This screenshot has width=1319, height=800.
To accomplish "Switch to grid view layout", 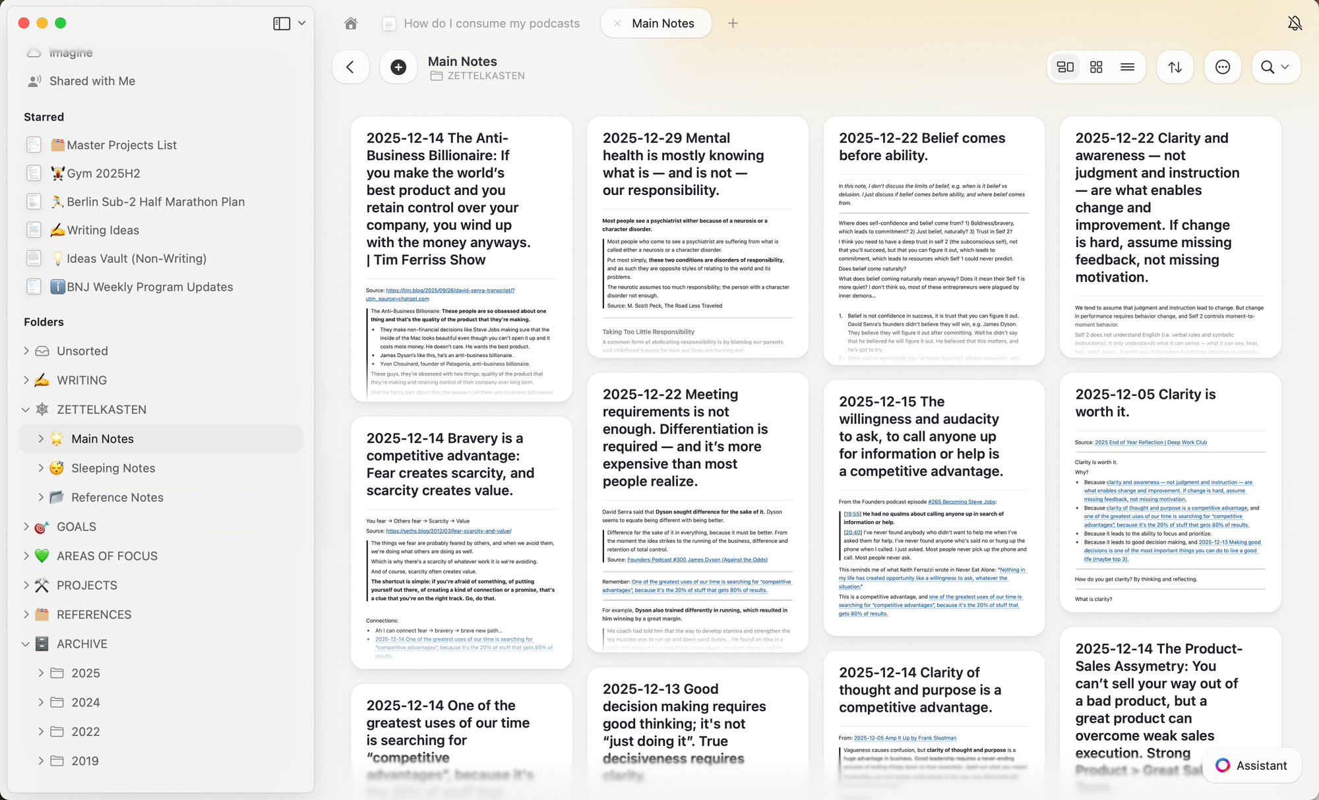I will pyautogui.click(x=1096, y=67).
